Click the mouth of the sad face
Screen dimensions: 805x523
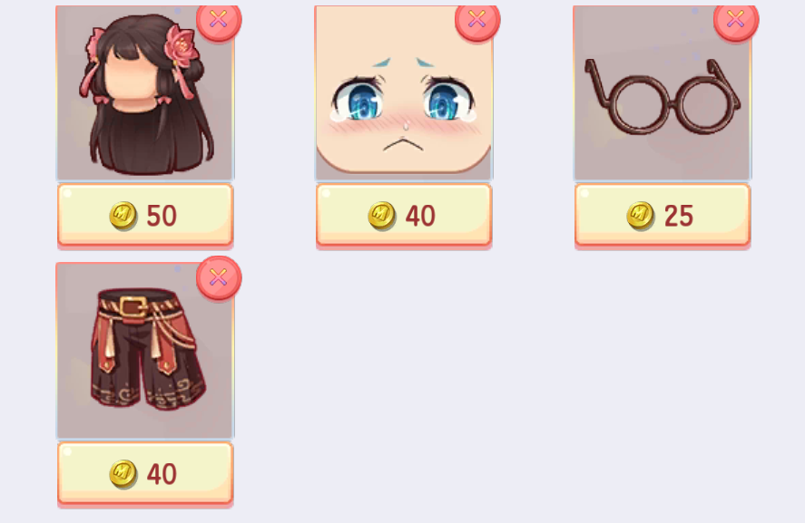click(404, 145)
